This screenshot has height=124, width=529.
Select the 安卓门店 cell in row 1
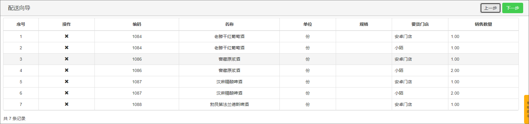403,36
